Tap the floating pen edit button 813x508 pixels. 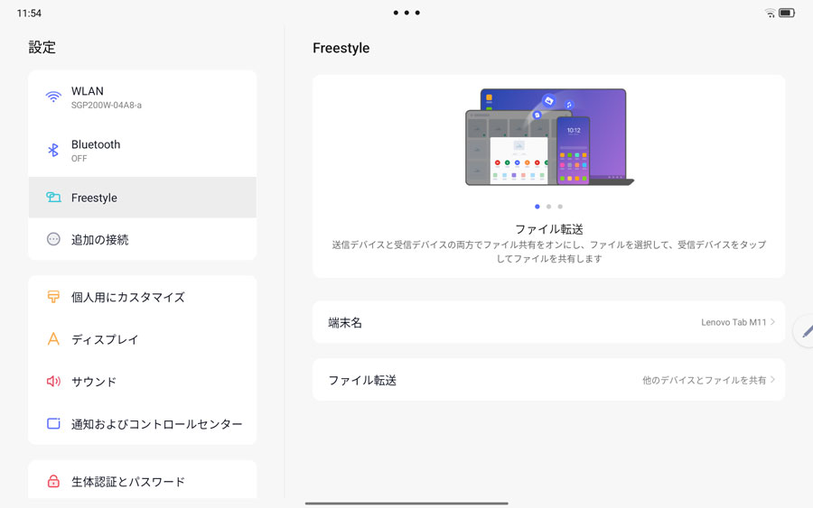click(805, 331)
